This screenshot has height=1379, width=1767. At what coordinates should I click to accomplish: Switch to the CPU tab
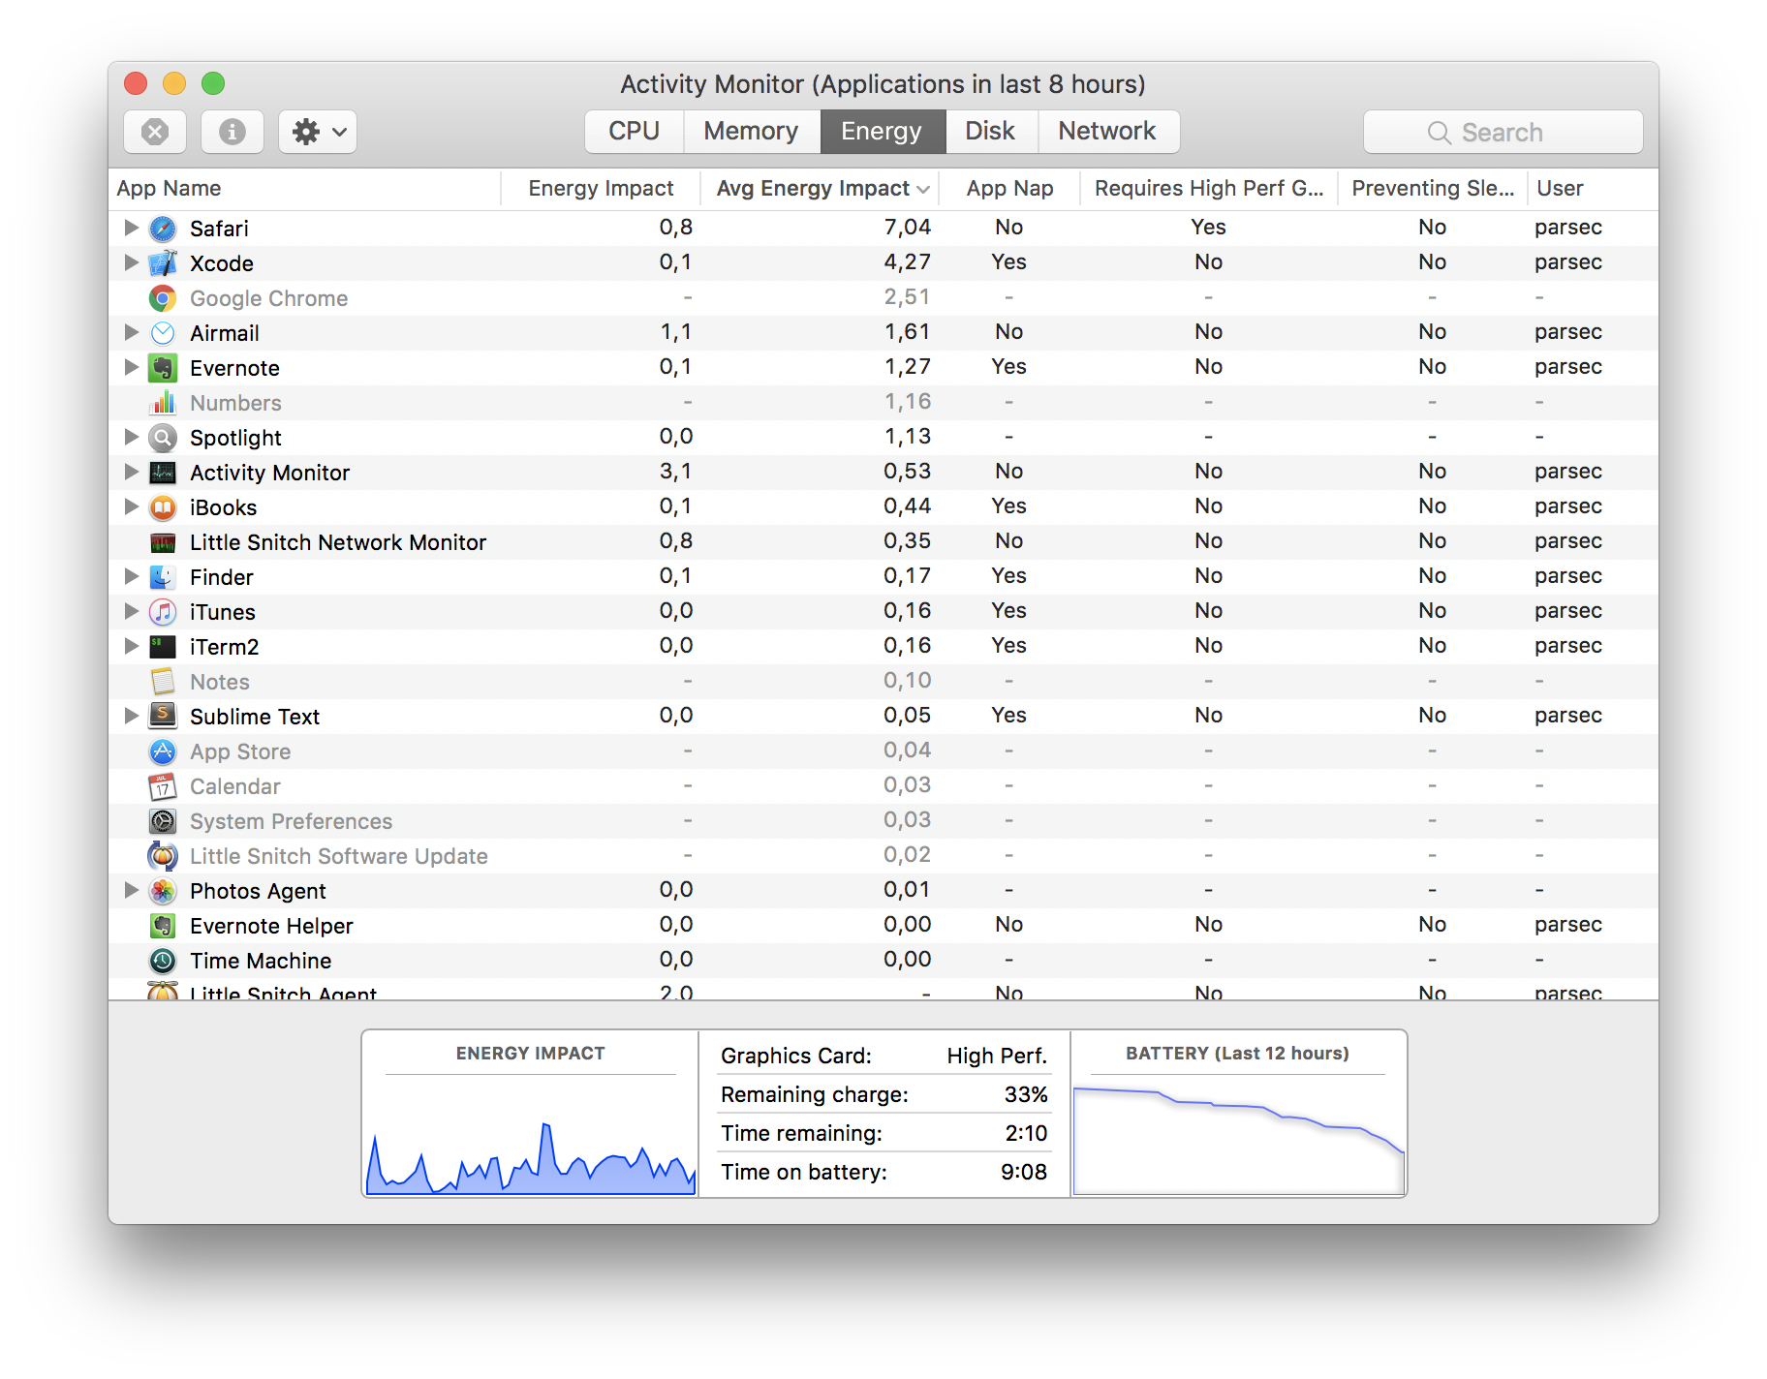tap(635, 132)
